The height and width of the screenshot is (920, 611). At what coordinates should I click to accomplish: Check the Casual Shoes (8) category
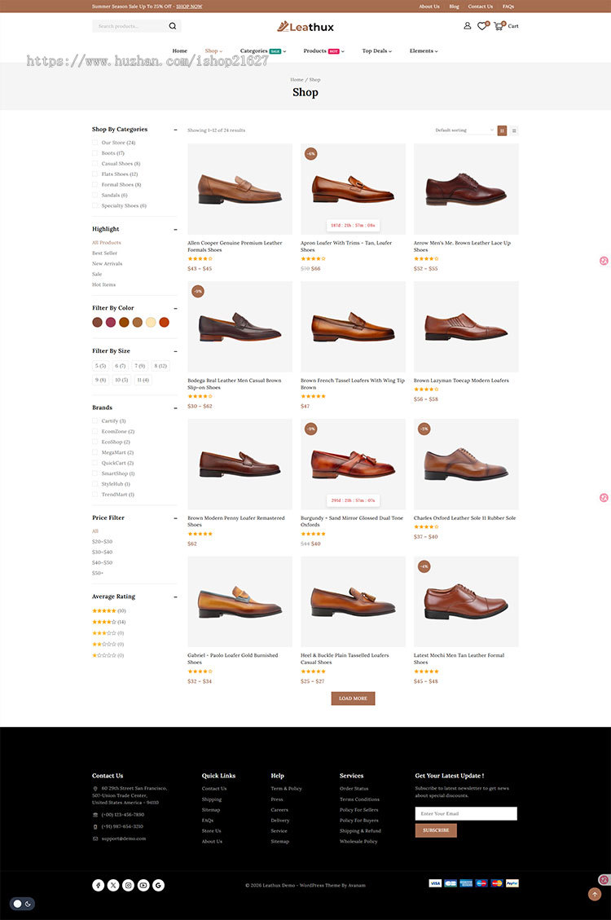pos(95,164)
